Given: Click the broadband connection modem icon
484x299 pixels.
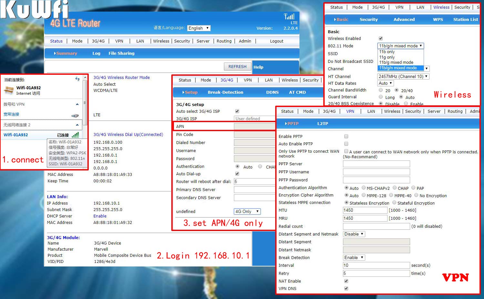Looking at the screenshot, I should 75,115.
